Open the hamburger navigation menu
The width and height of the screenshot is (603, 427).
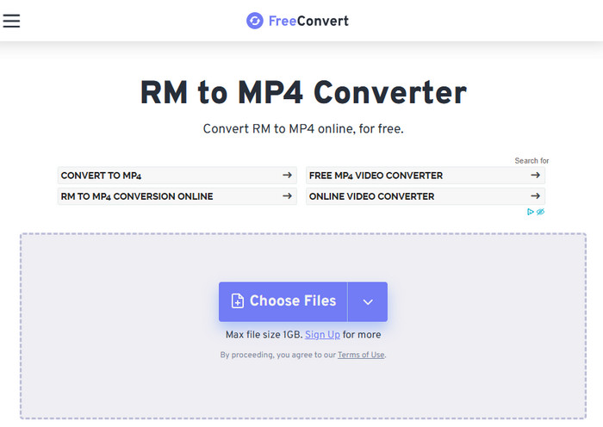(x=11, y=21)
